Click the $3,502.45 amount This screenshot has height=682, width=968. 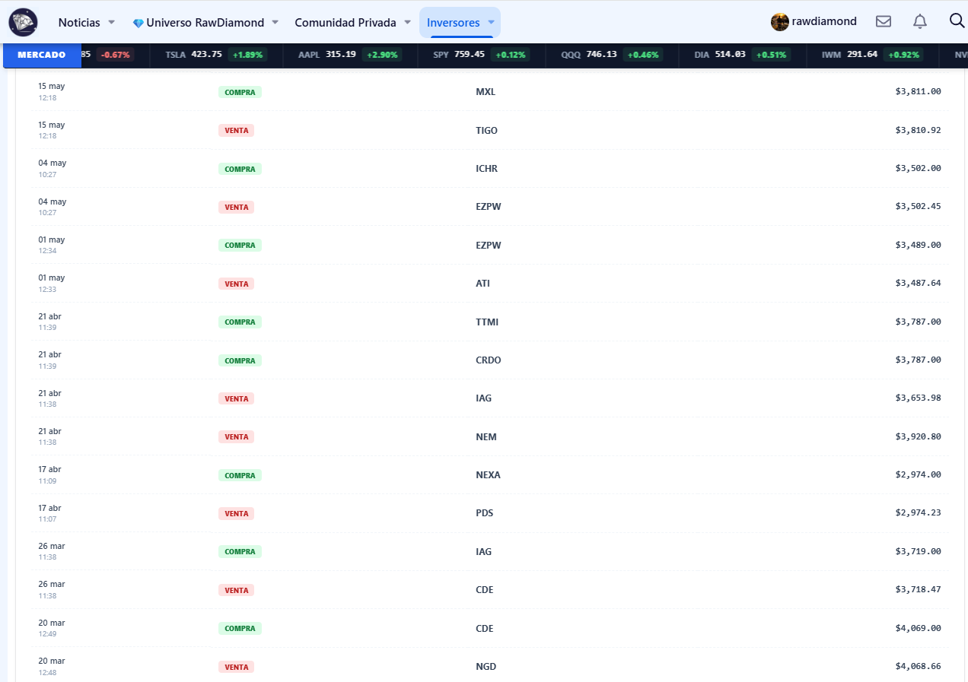pos(918,206)
